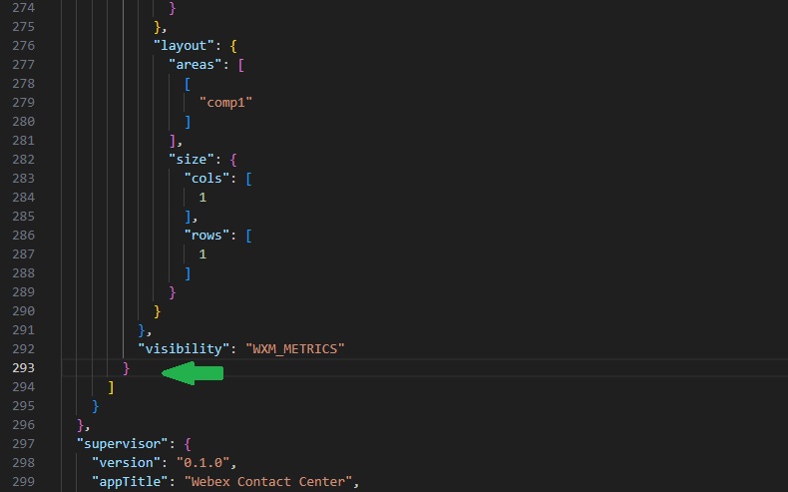Click the closing brace on line 289

(173, 292)
